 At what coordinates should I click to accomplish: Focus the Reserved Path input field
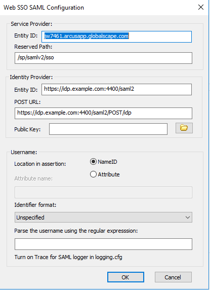[103, 58]
